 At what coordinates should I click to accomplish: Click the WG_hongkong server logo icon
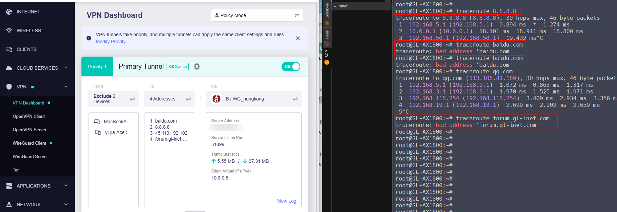coord(217,99)
